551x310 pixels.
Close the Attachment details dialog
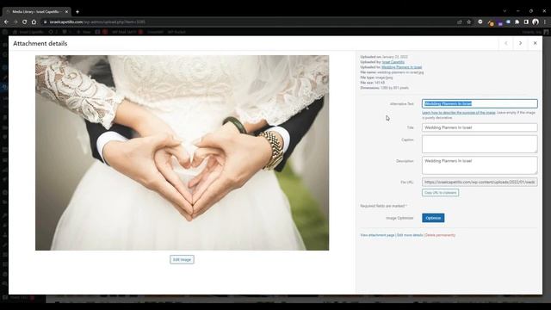click(x=535, y=43)
